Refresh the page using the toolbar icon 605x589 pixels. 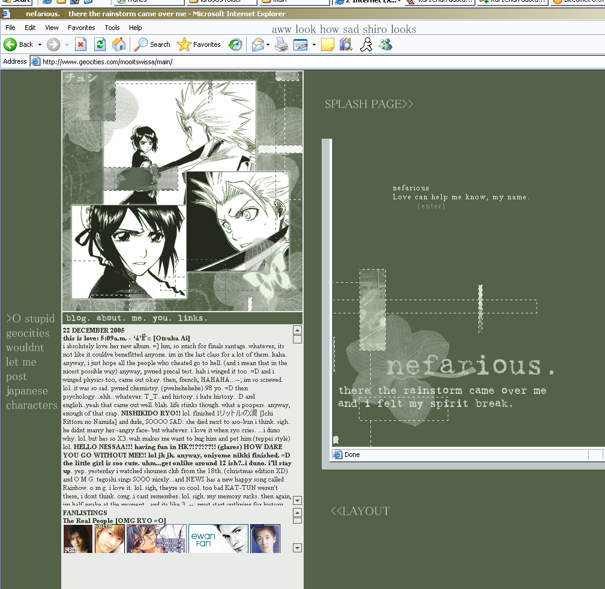click(100, 44)
